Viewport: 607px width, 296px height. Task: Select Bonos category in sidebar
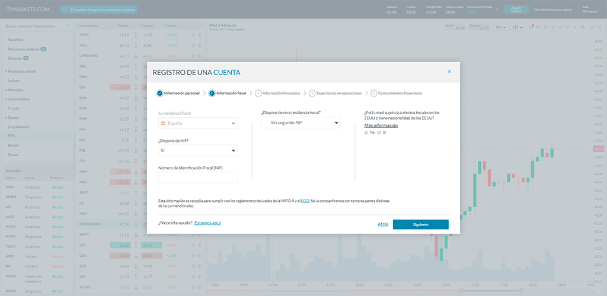click(x=13, y=155)
